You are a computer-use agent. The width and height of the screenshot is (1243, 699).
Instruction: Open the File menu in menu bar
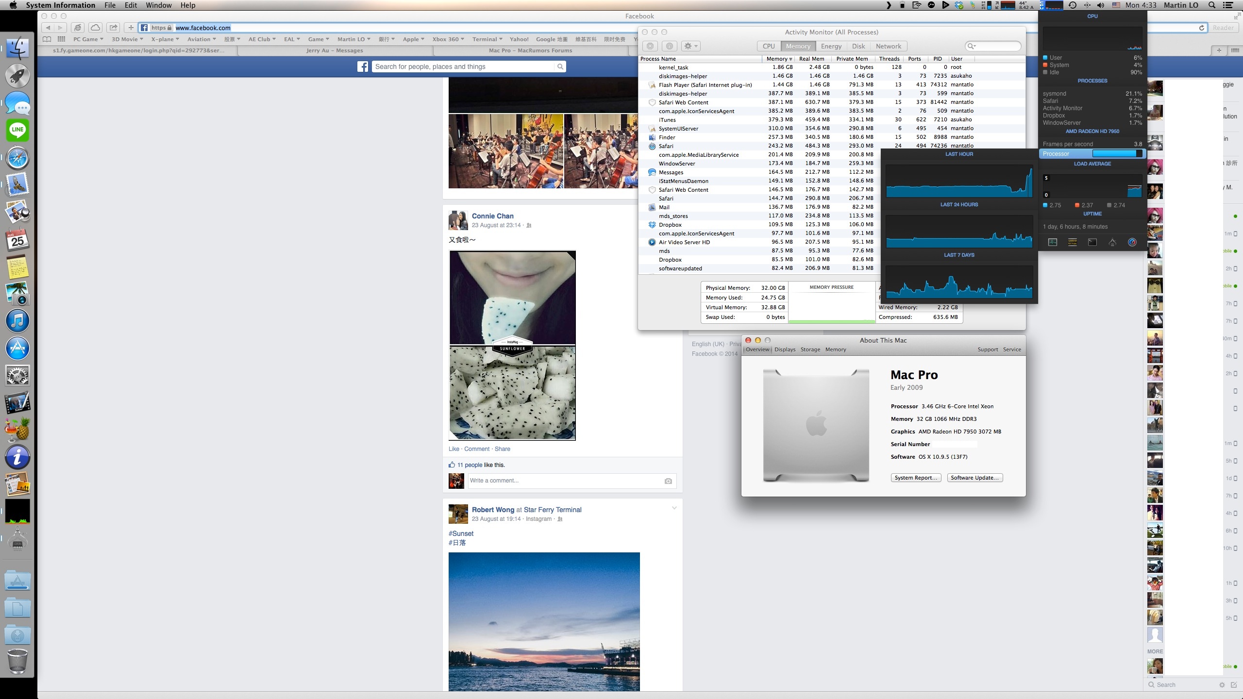coord(110,5)
